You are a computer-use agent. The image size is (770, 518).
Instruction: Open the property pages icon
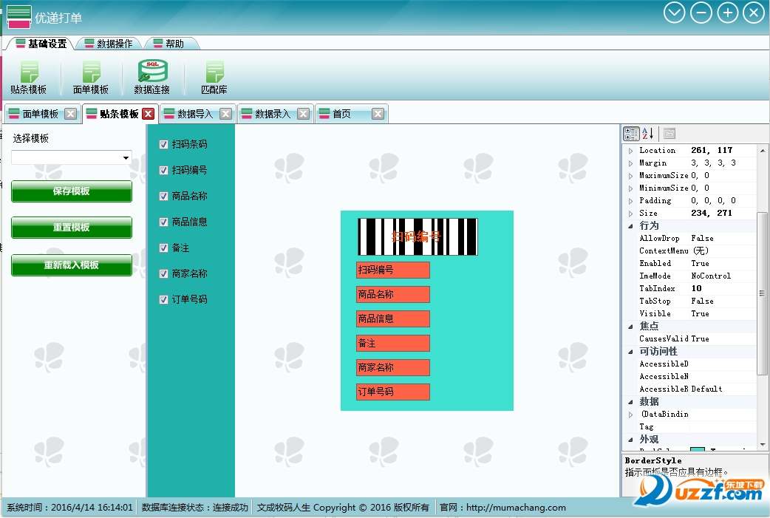tap(670, 134)
